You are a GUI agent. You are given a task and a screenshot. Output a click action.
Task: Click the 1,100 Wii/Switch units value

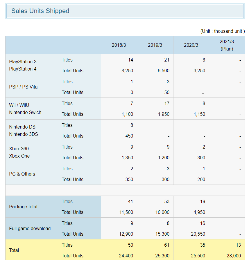[x=127, y=114]
